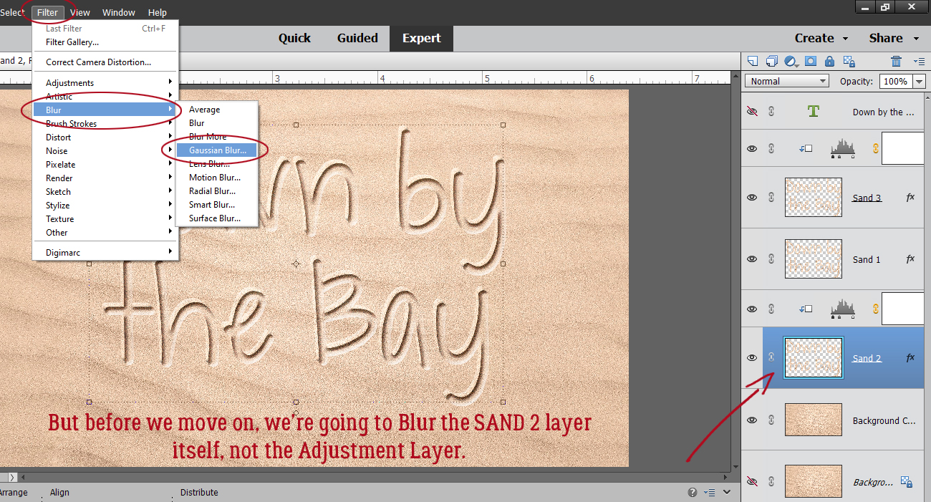
Task: Show the hidden bottom Background layer
Action: point(752,482)
